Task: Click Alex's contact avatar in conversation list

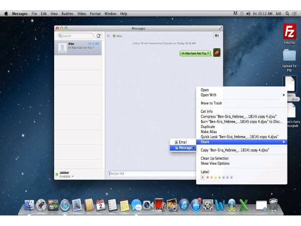Action: [x=62, y=48]
